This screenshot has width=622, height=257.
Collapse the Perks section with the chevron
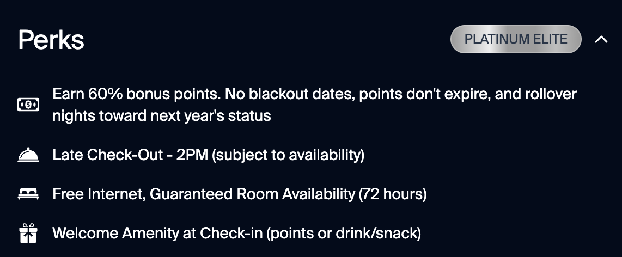tap(601, 39)
